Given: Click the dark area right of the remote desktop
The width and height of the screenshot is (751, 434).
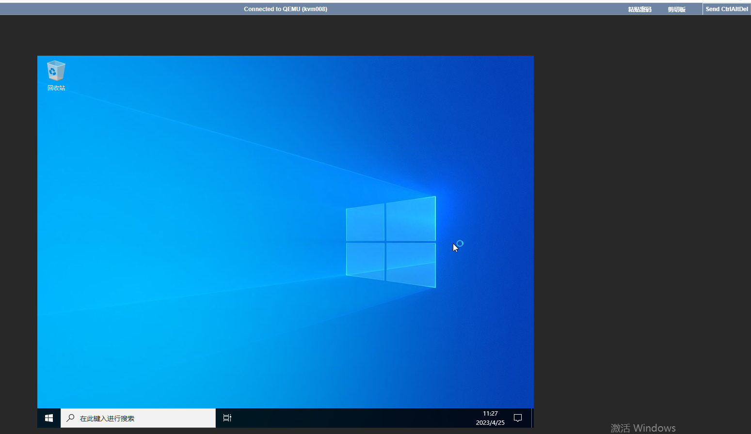Looking at the screenshot, I should point(640,218).
